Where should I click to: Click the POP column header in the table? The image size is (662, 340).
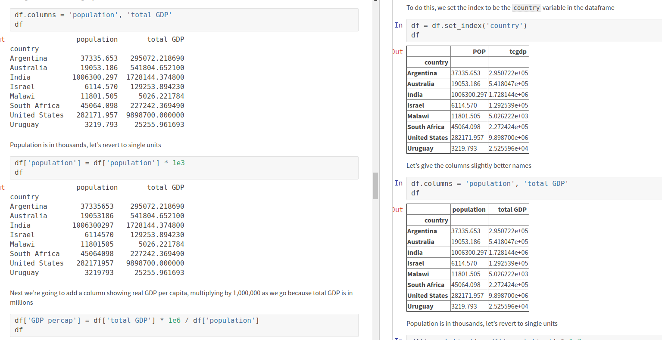[x=480, y=51]
